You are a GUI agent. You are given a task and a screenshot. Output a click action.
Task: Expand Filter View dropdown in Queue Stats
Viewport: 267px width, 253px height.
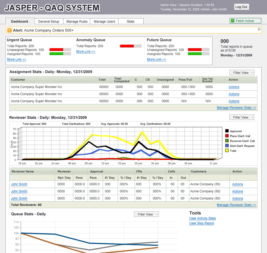click(x=146, y=214)
